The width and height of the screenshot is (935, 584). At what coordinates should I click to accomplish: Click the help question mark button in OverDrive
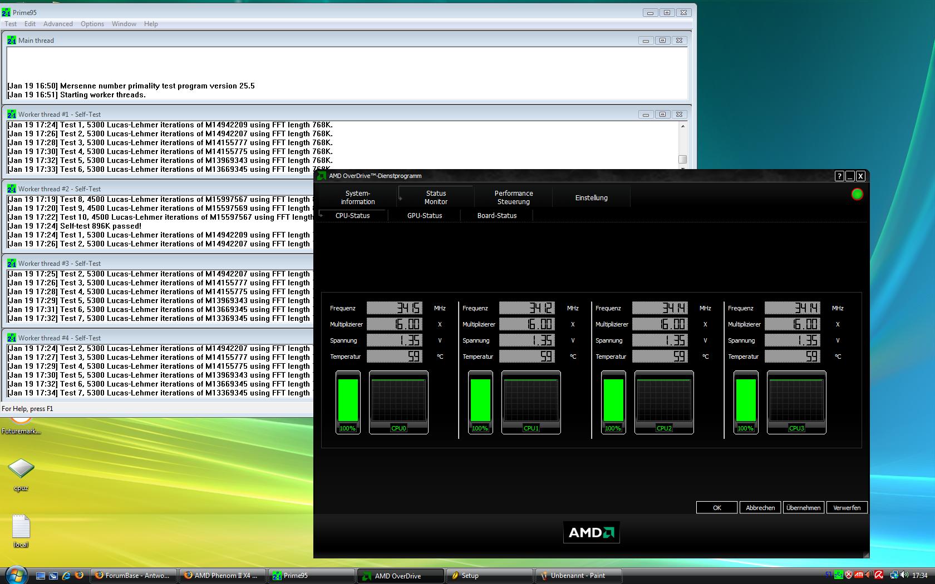pos(839,176)
